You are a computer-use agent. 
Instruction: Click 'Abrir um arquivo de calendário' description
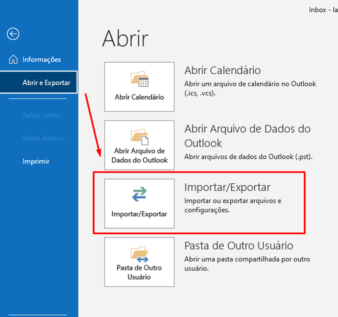(250, 88)
